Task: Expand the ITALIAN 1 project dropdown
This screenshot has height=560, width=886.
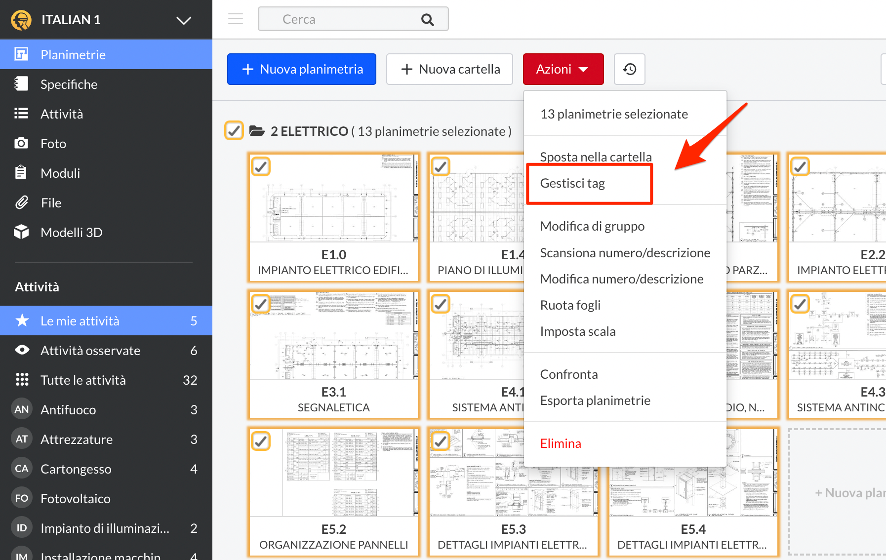Action: click(184, 20)
